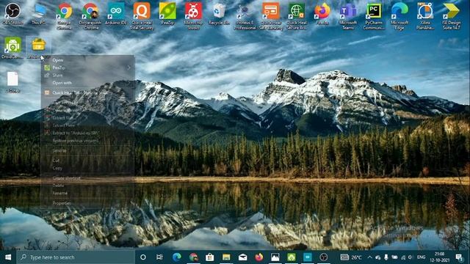
Task: Expand the PeaZip submenu arrow
Action: [129, 67]
